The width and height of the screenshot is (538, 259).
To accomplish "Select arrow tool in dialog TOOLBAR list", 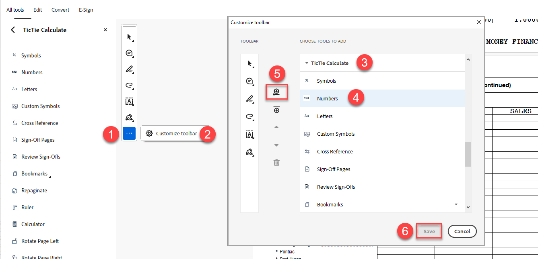I will (x=249, y=63).
